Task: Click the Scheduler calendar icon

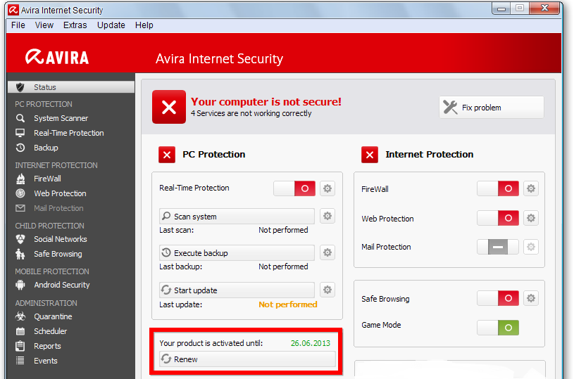Action: 20,331
